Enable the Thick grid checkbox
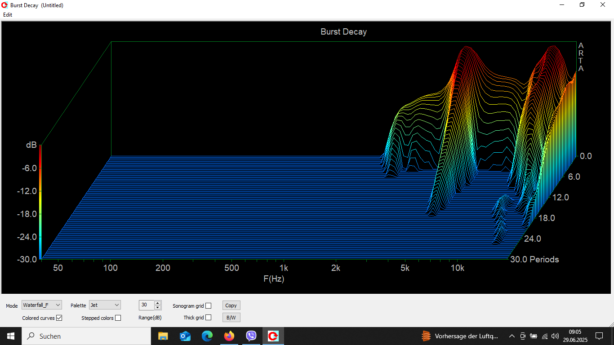 click(208, 318)
